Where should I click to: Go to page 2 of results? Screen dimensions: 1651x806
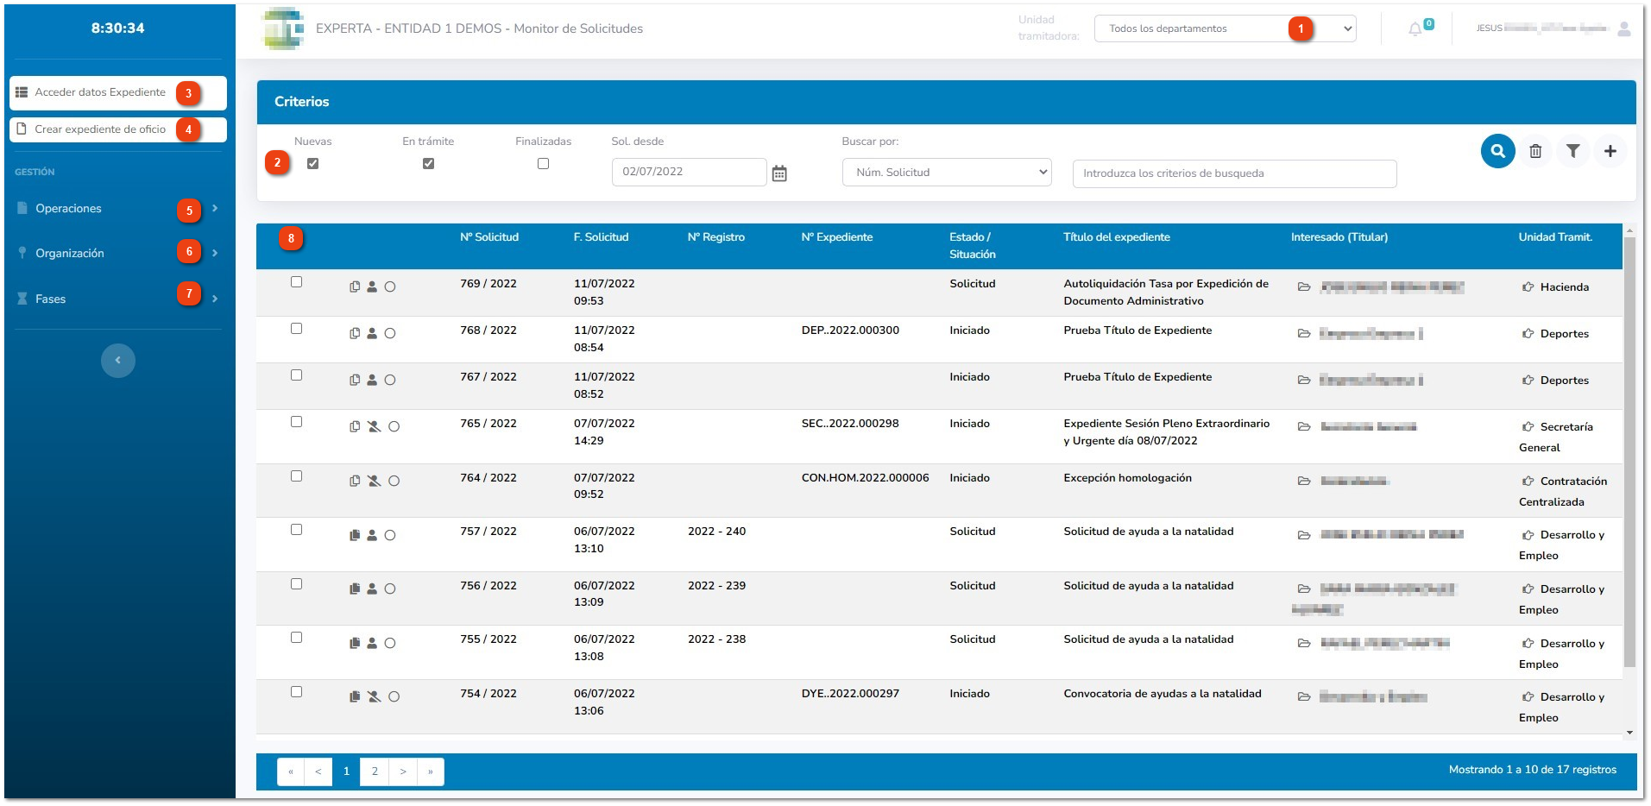click(375, 771)
